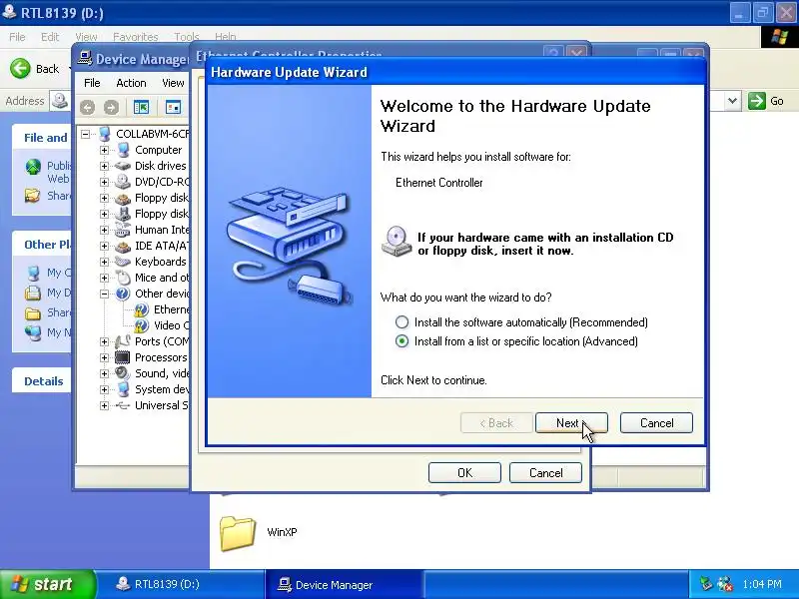Select the Other devices question mark icon
The height and width of the screenshot is (599, 799).
coord(123,294)
